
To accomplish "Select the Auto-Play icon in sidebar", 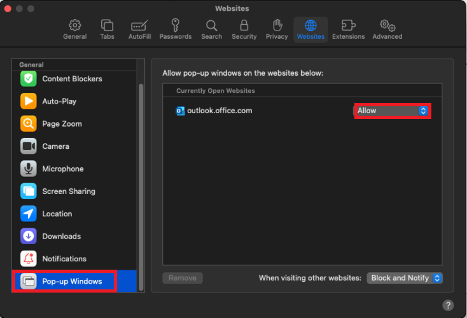I will tap(29, 101).
